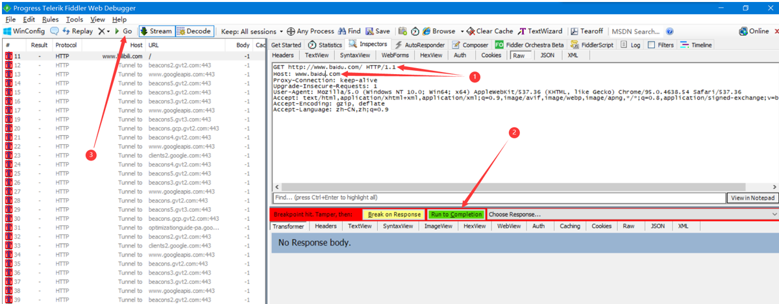Screen dimensions: 779x304
Task: Click Run to Completion button
Action: [456, 214]
